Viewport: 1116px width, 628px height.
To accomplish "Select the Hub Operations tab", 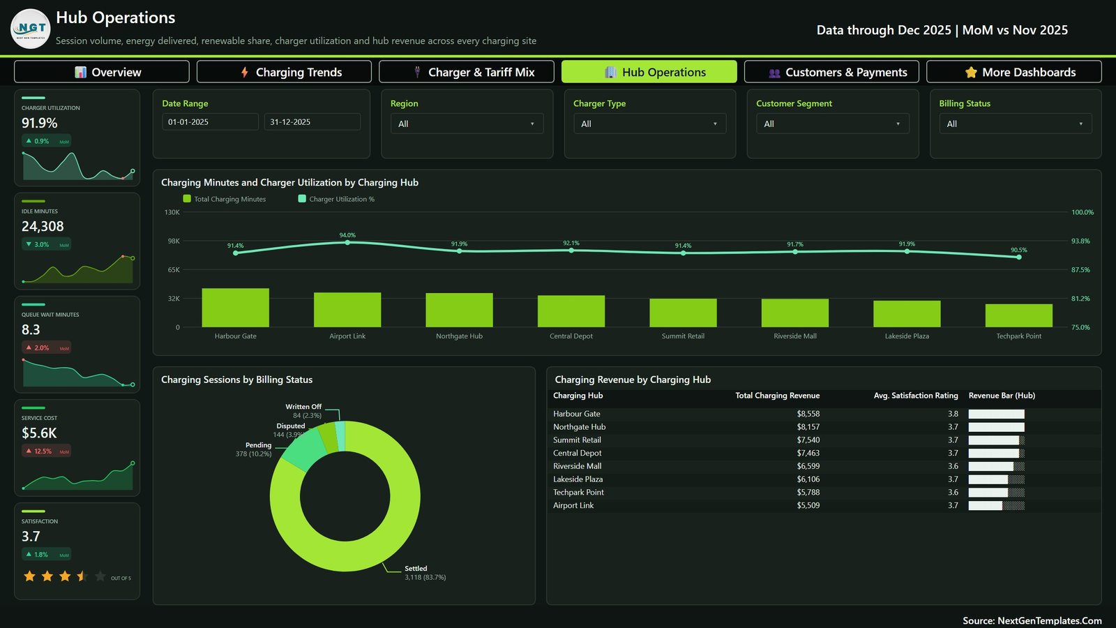I will [649, 72].
